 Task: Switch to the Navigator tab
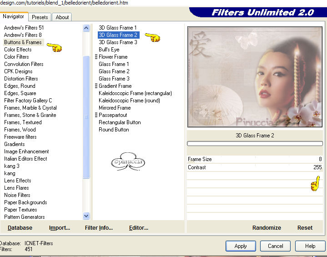(14, 16)
